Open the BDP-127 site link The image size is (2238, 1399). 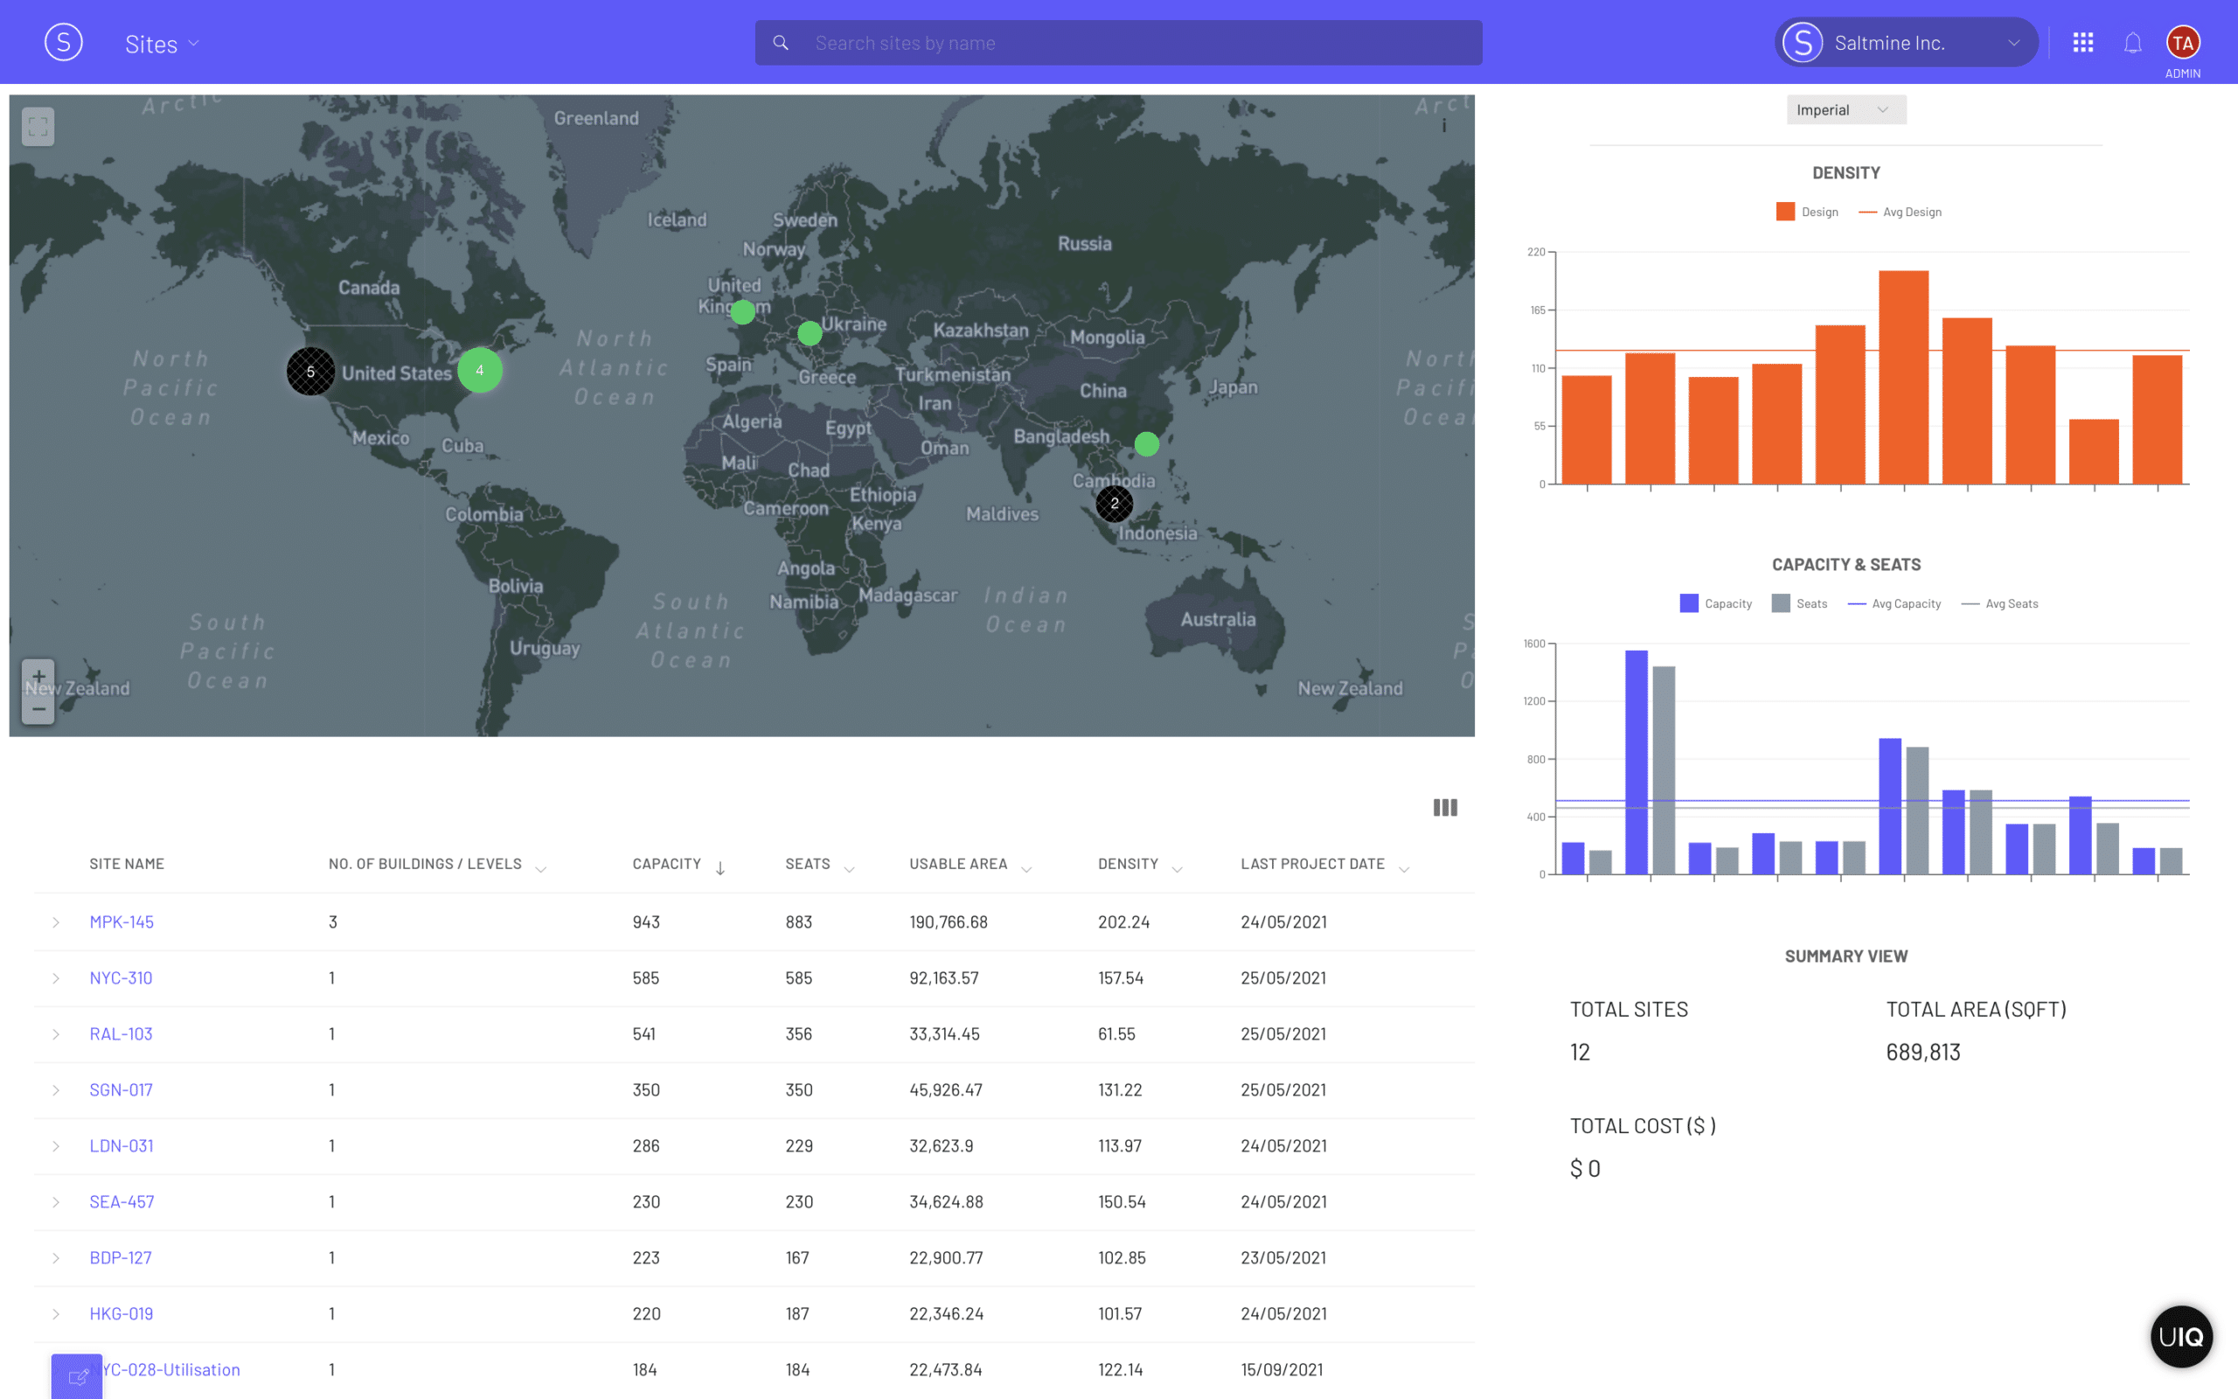click(x=121, y=1257)
